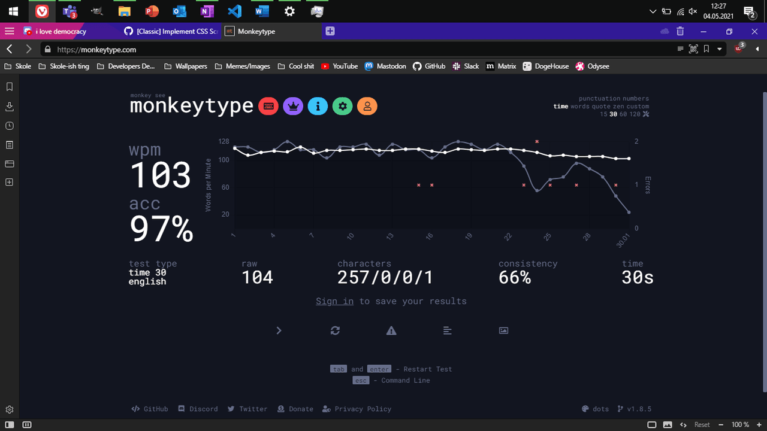Zoom out with the minus button

pos(721,424)
